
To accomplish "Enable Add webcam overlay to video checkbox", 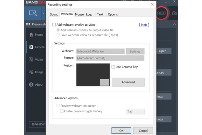I will coord(54,25).
